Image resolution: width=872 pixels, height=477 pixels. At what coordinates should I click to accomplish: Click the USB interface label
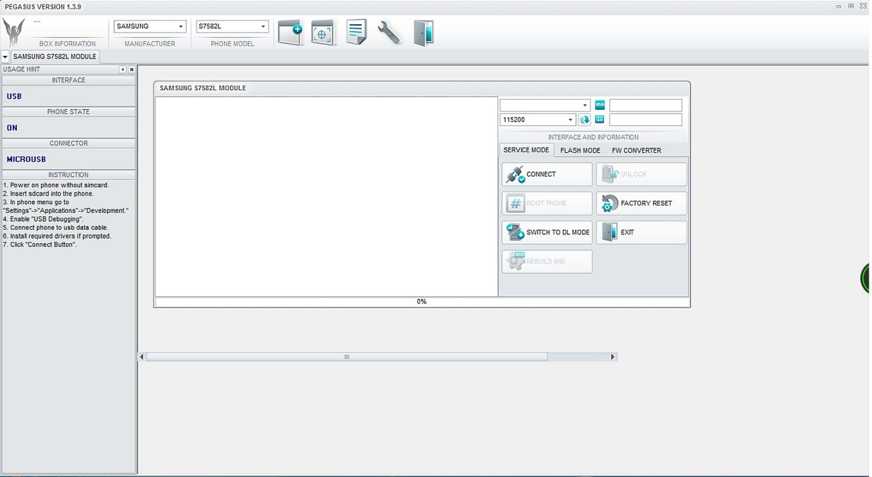pos(14,96)
